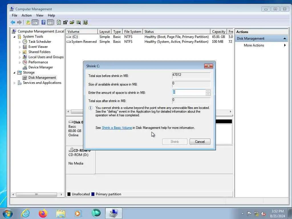Screen dimensions: 292x219
Task: Expand the Performance node arrow
Action: point(20,62)
